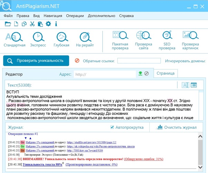208x173 pixels.
Task: Open settings via the gear icon
Action: [48, 24]
